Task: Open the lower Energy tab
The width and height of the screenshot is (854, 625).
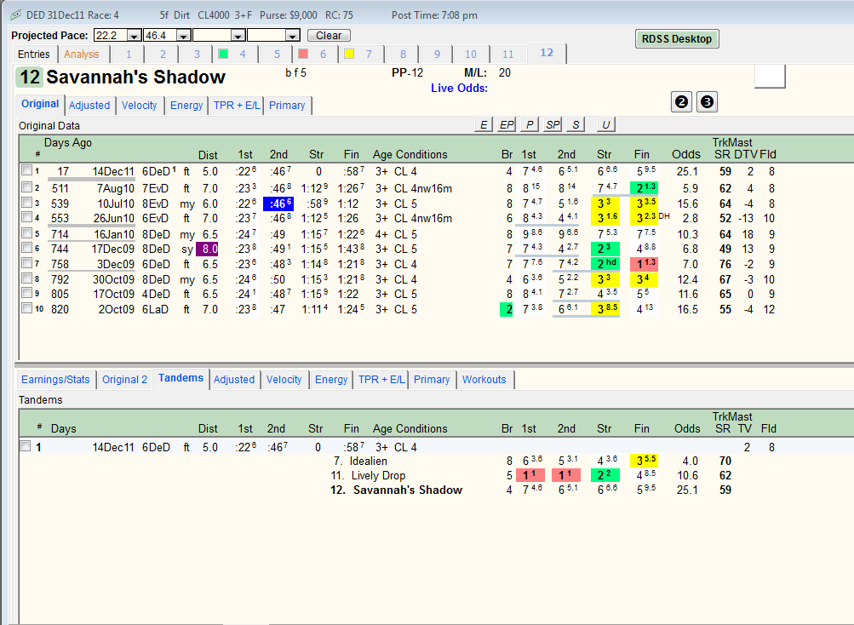Action: pyautogui.click(x=331, y=379)
